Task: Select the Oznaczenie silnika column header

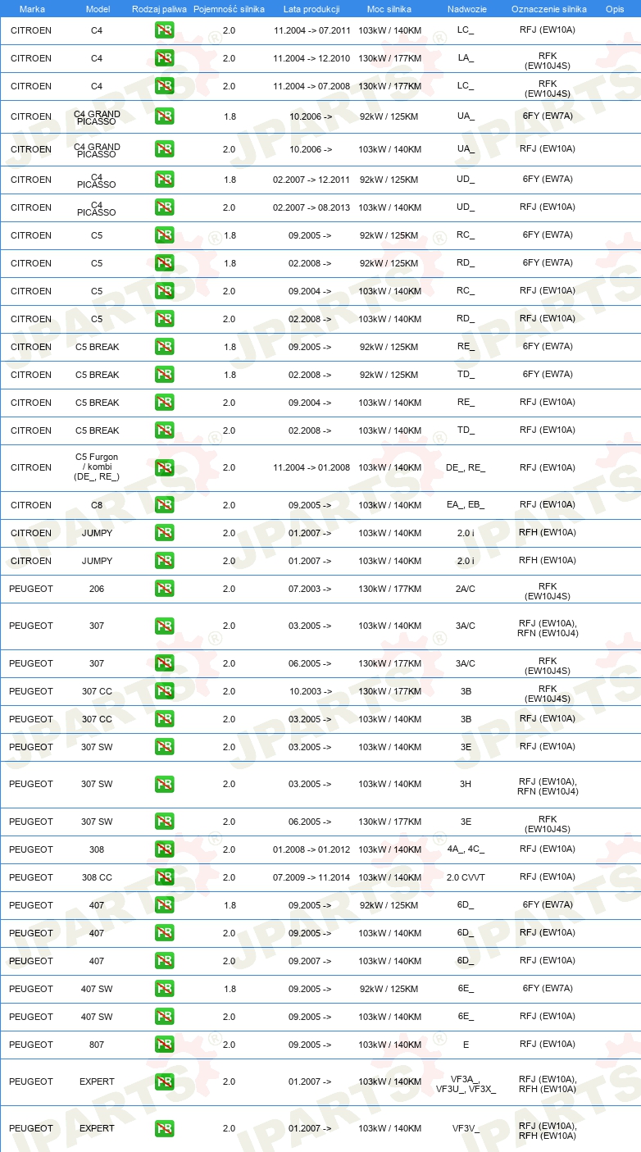Action: [549, 9]
